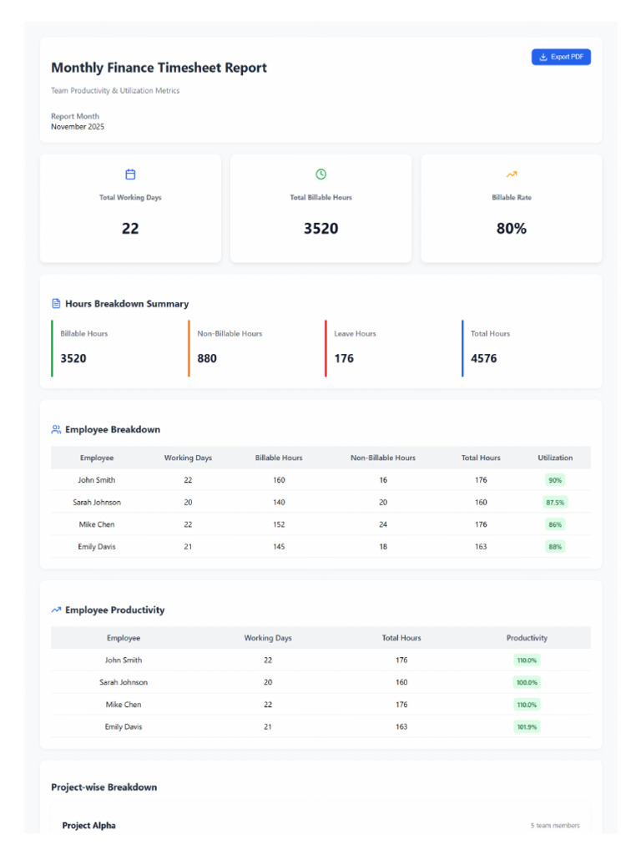The width and height of the screenshot is (641, 855).
Task: Click the trending arrow icon above Billable Rate
Action: (x=511, y=175)
